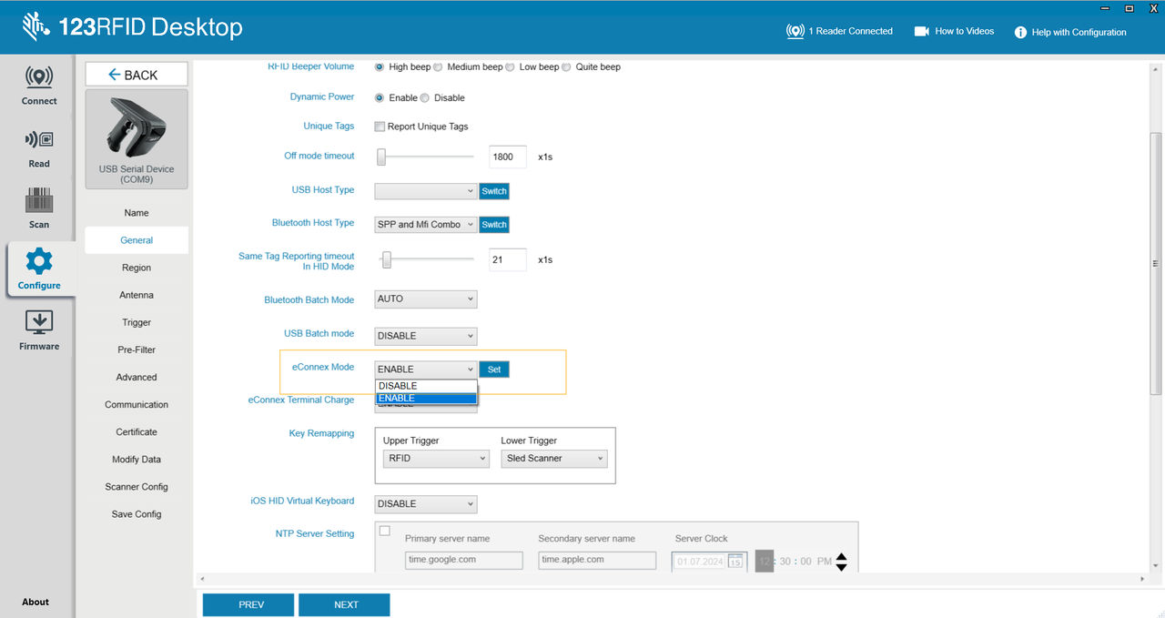The height and width of the screenshot is (618, 1165).
Task: Click the Same Tag Reporting timeout slider handle
Action: [x=387, y=260]
